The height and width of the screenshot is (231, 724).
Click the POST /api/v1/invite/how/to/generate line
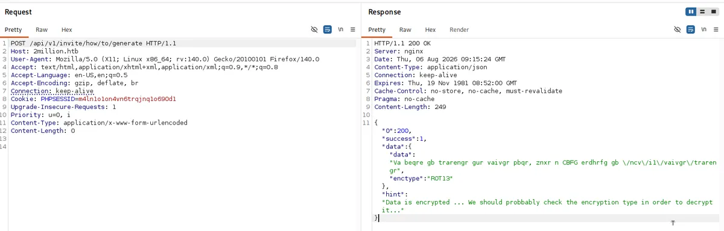[94, 43]
